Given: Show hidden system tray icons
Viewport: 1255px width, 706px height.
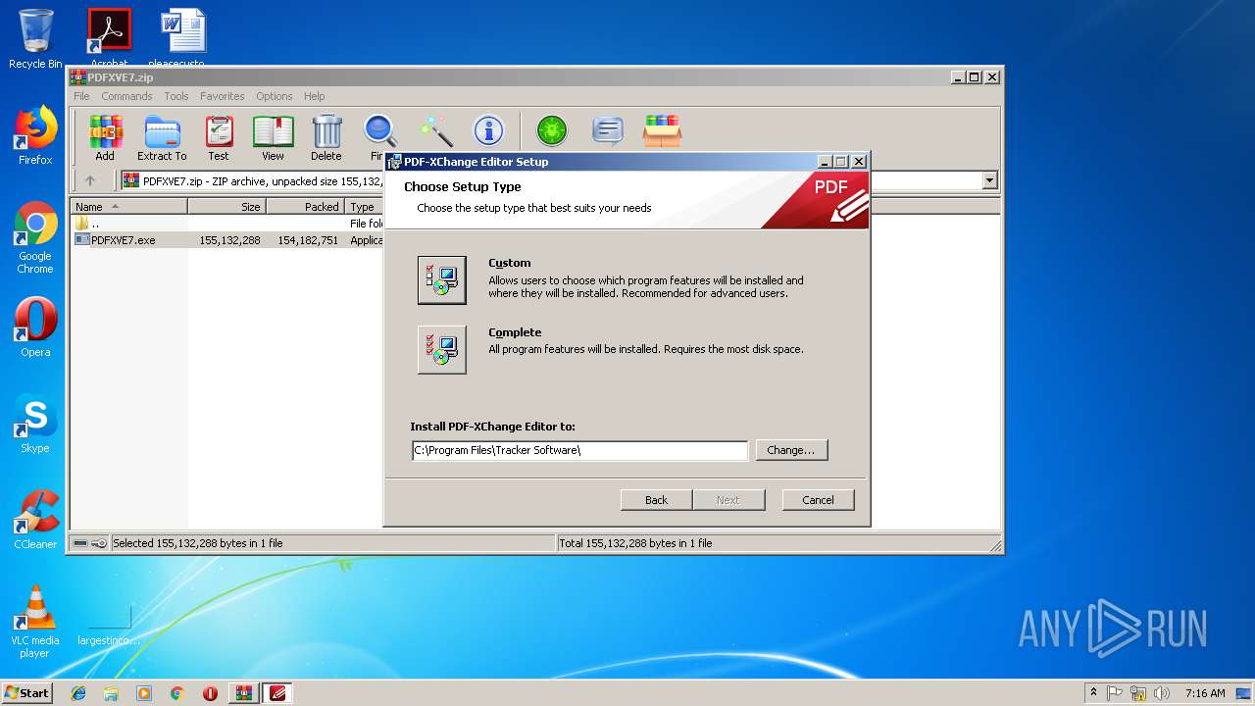Looking at the screenshot, I should click(1093, 693).
